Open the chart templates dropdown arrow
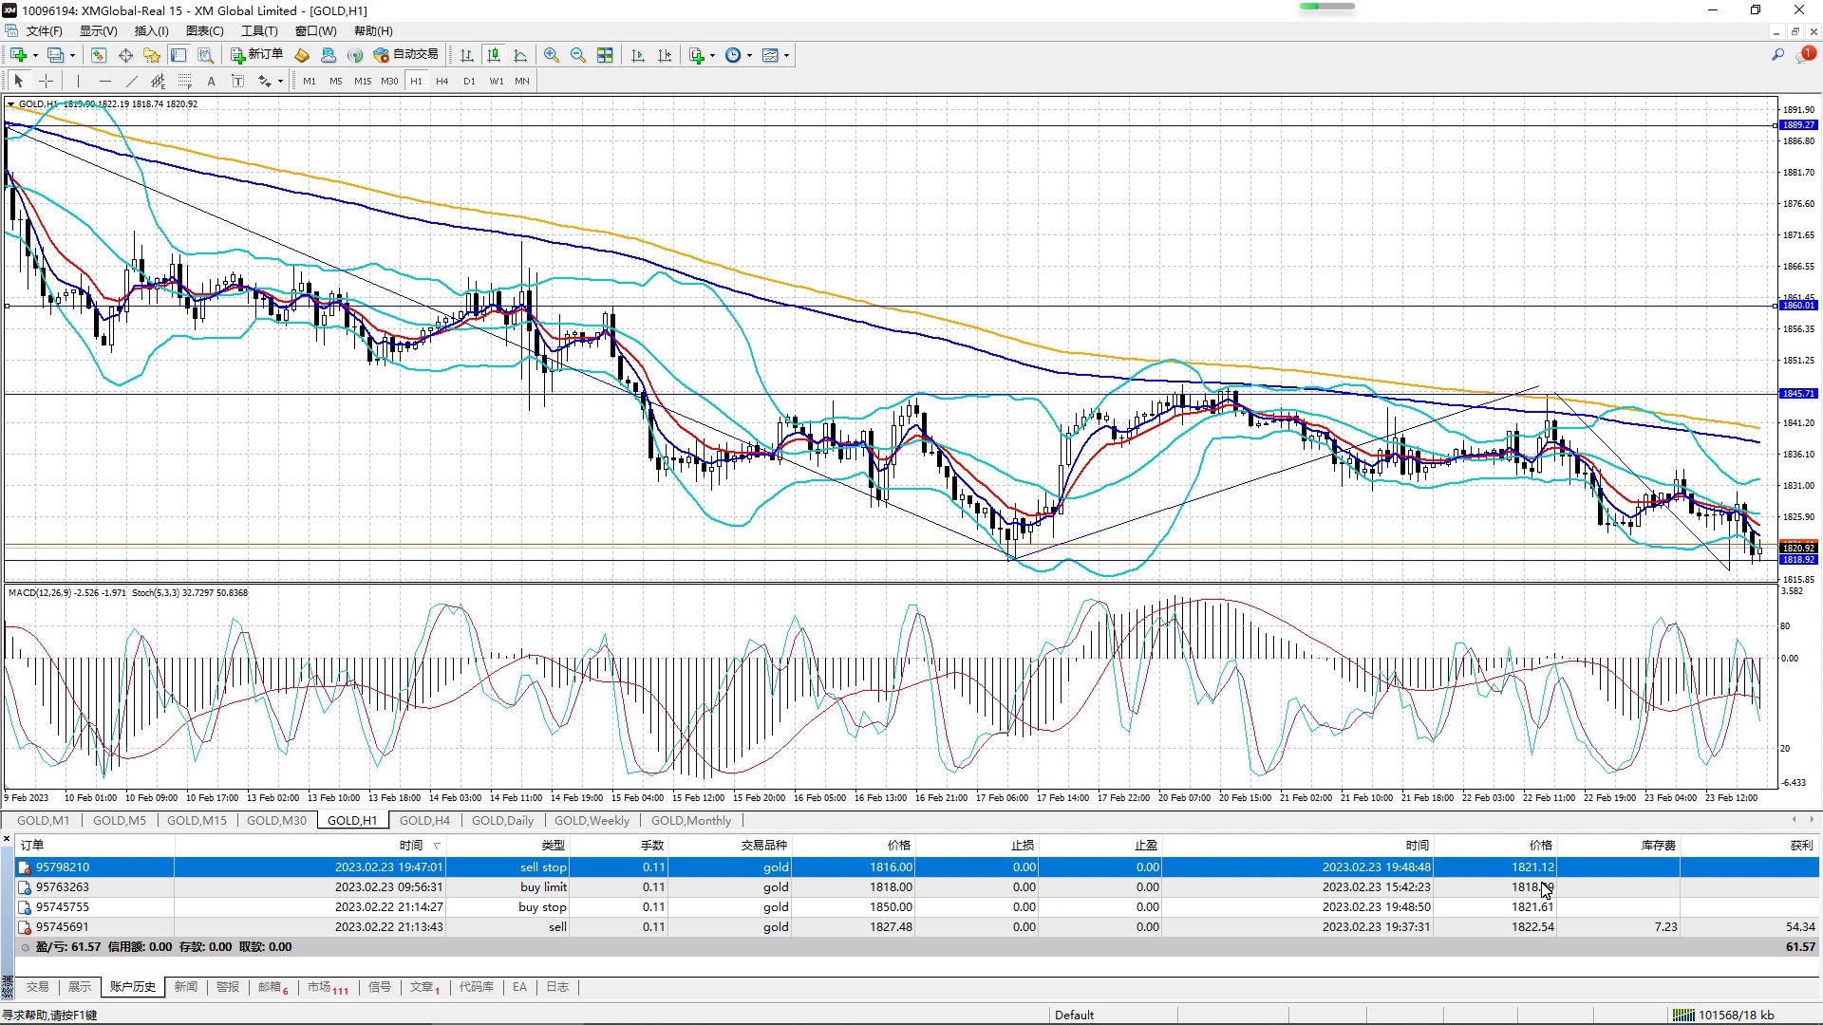Viewport: 1823px width, 1025px height. click(786, 55)
